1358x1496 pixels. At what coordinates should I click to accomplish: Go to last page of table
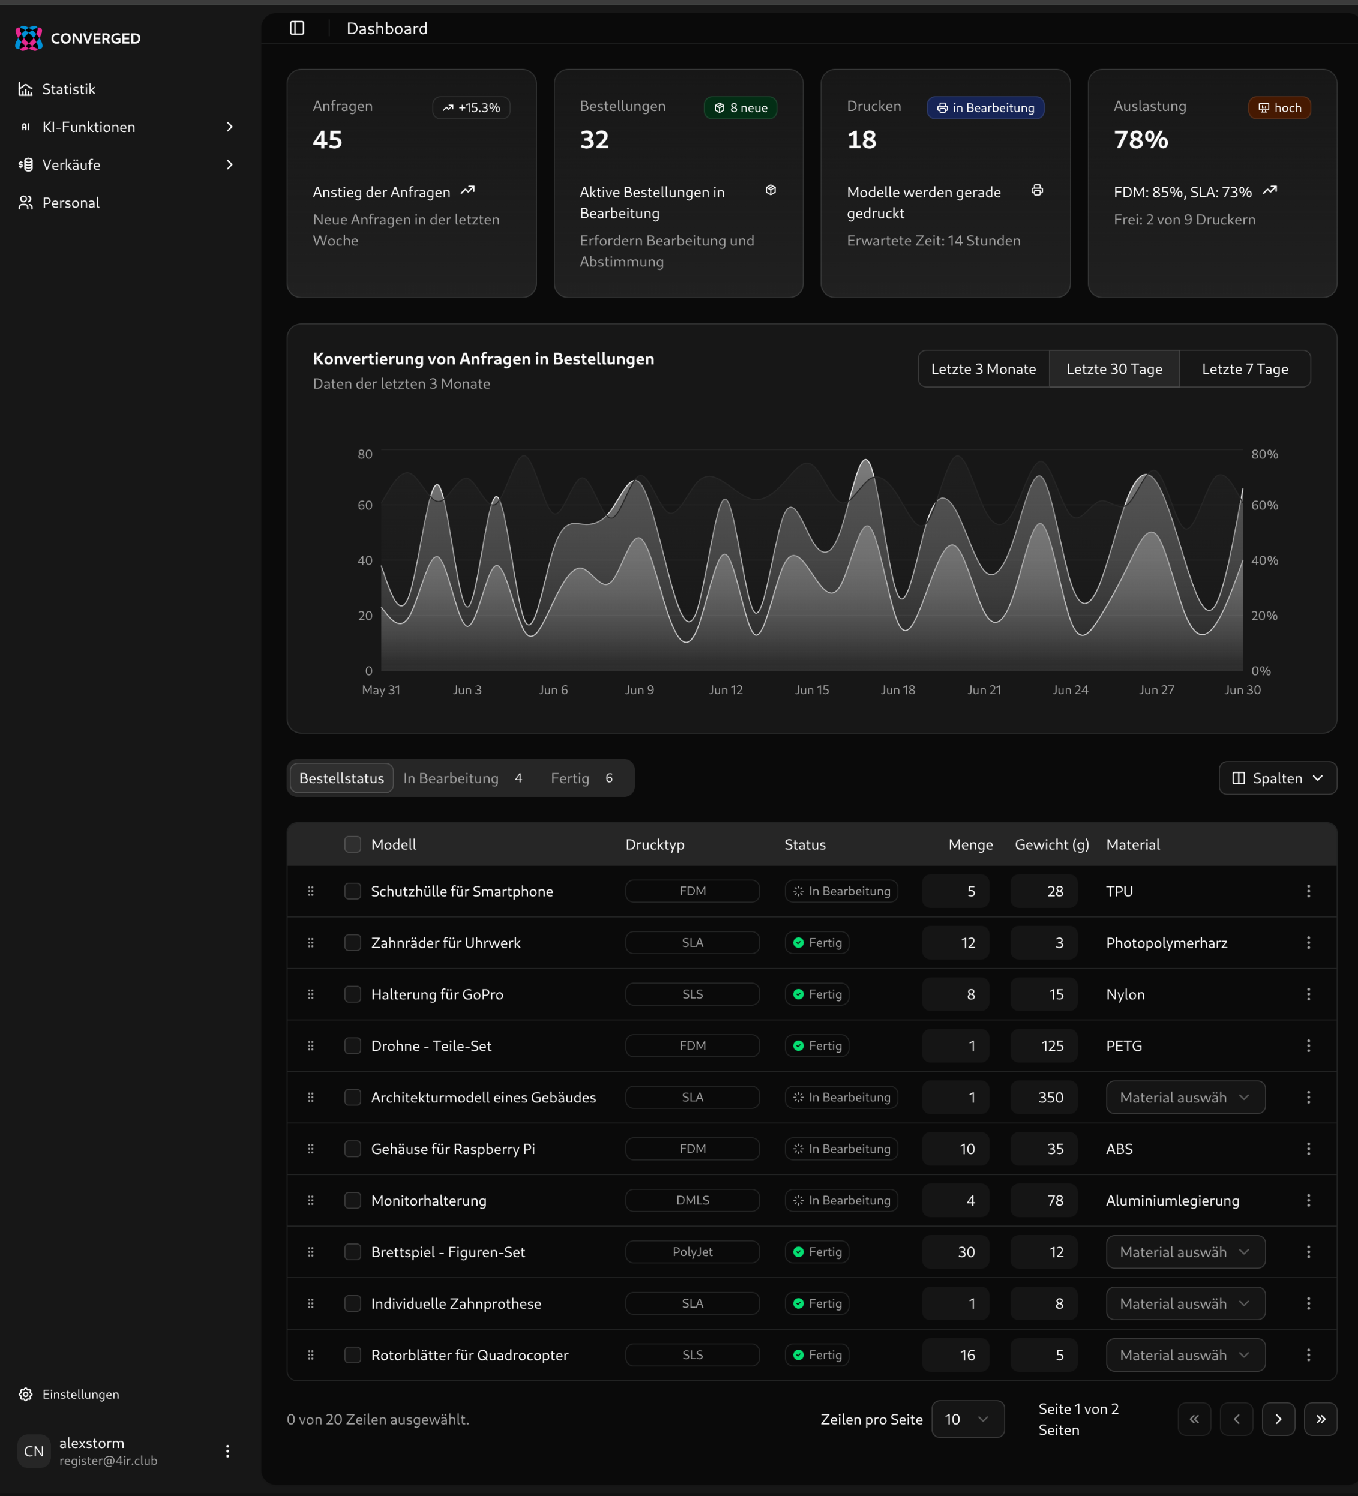pyautogui.click(x=1320, y=1419)
